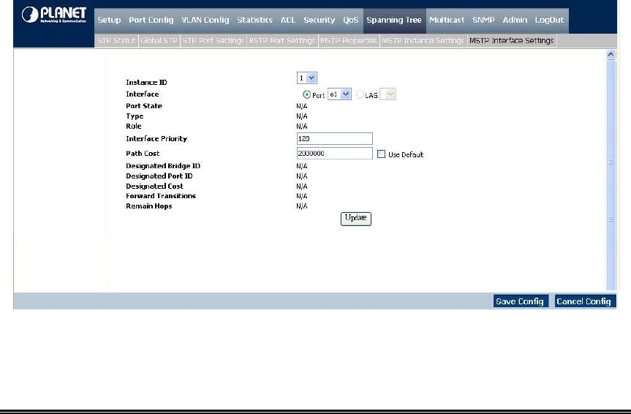Go to the RSTP Port Settings tab
631x414 pixels.
(282, 41)
